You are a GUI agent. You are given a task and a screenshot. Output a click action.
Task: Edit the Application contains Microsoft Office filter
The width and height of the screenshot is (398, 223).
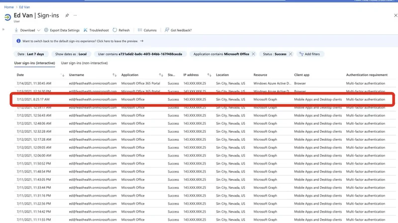(221, 54)
